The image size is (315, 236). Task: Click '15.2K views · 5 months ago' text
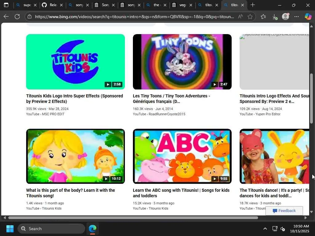tap(154, 203)
